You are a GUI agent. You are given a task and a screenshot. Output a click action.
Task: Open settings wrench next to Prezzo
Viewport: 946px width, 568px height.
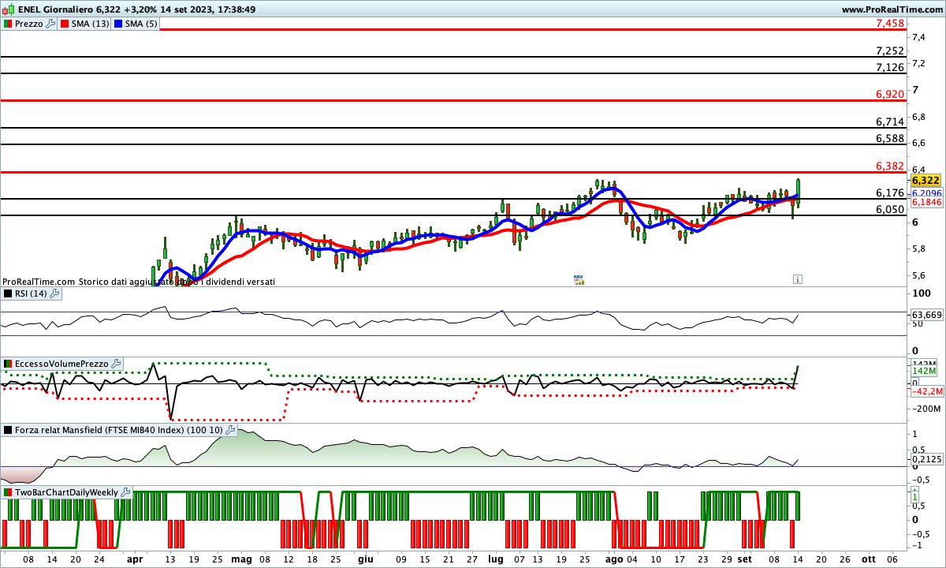point(51,24)
